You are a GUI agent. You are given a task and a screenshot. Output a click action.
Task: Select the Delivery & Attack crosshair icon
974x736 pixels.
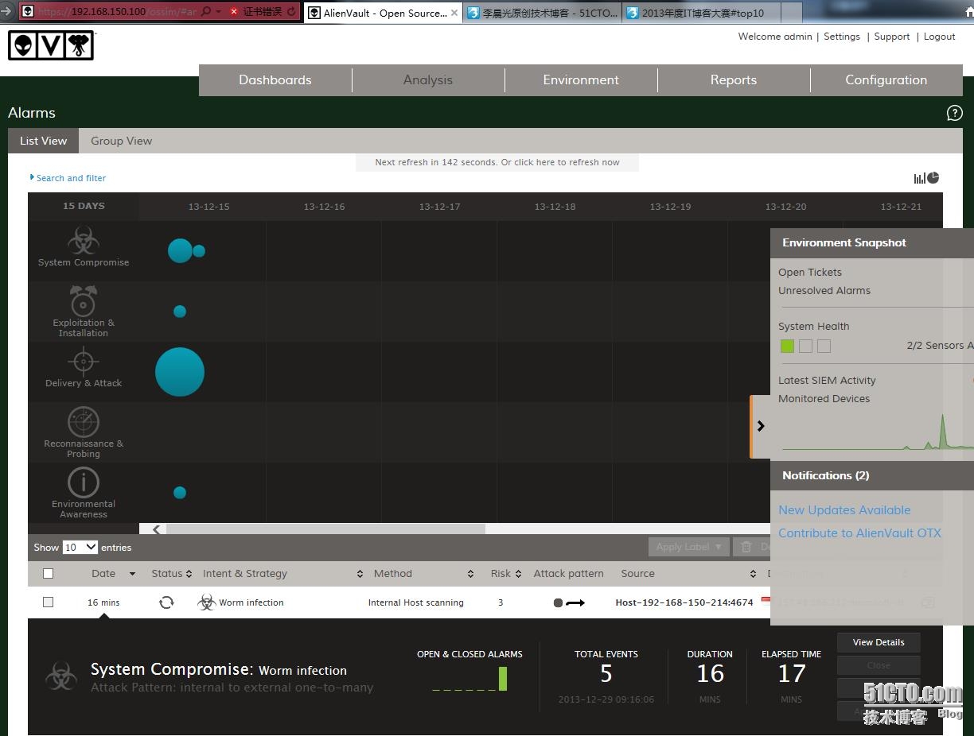pyautogui.click(x=83, y=361)
